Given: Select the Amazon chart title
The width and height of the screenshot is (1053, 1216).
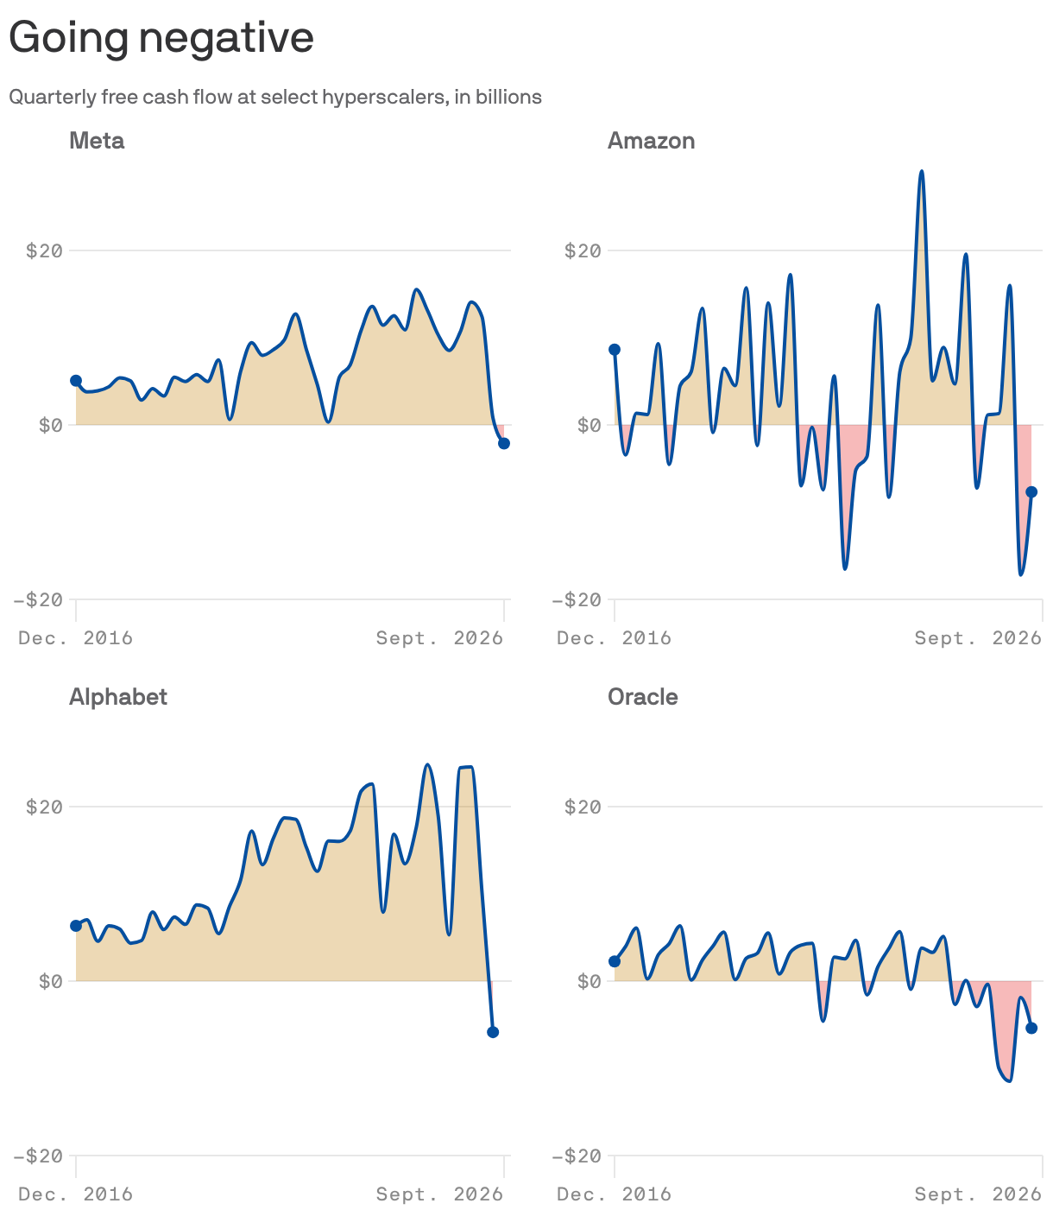Looking at the screenshot, I should 651,141.
